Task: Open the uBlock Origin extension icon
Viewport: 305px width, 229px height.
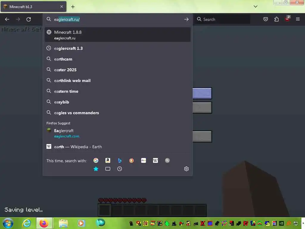Action: click(287, 19)
